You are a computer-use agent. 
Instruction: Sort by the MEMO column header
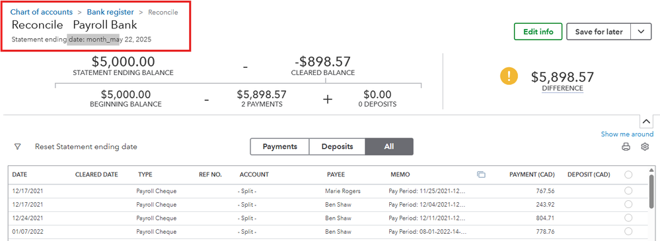click(x=400, y=174)
